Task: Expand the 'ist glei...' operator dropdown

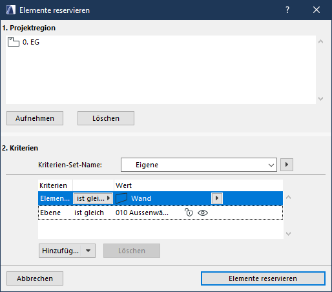Action: [93, 198]
